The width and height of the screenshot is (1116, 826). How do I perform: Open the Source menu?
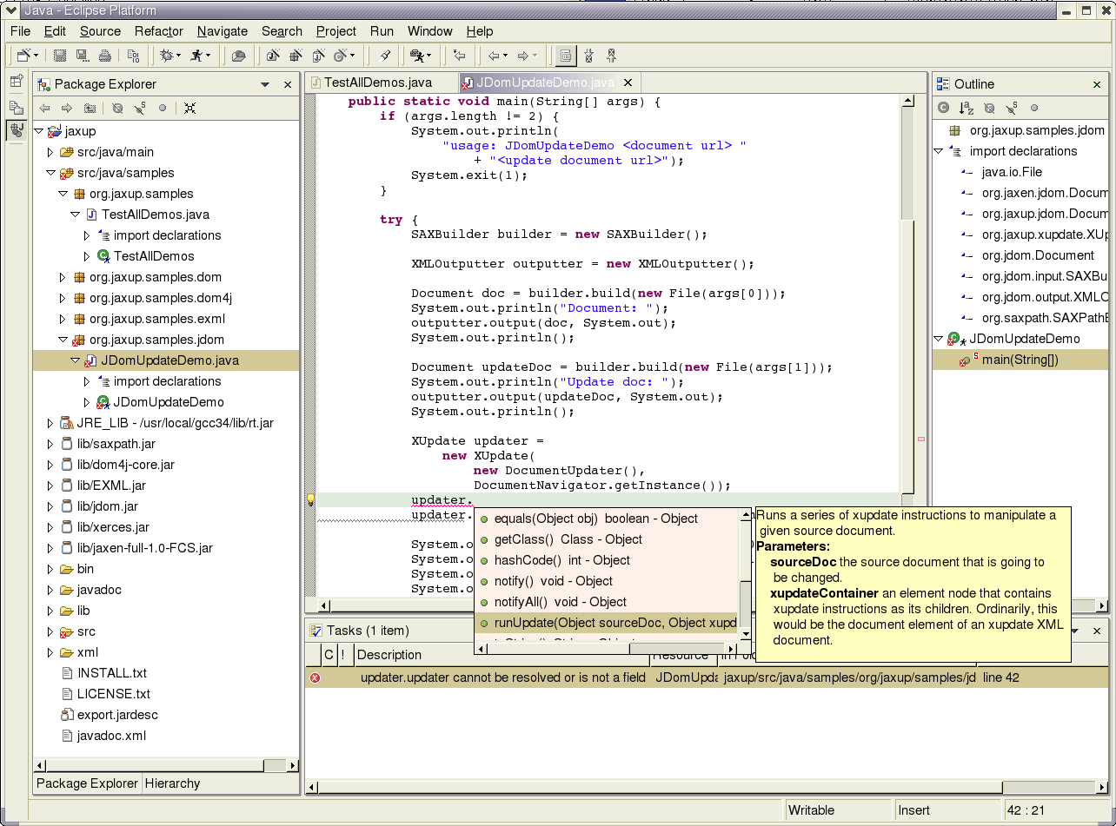pyautogui.click(x=100, y=31)
